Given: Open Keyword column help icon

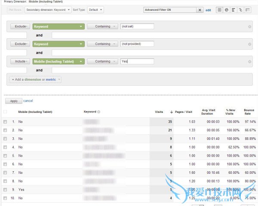Looking at the screenshot, I should pyautogui.click(x=99, y=112).
